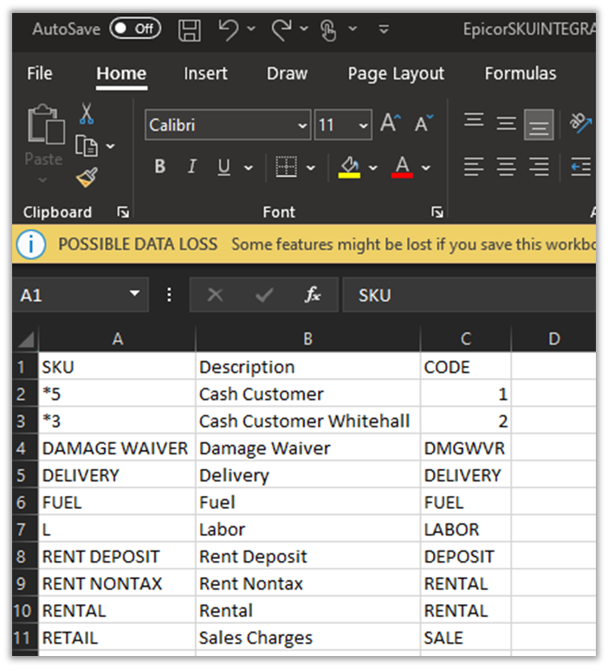Click the Cut scissors icon

click(87, 113)
